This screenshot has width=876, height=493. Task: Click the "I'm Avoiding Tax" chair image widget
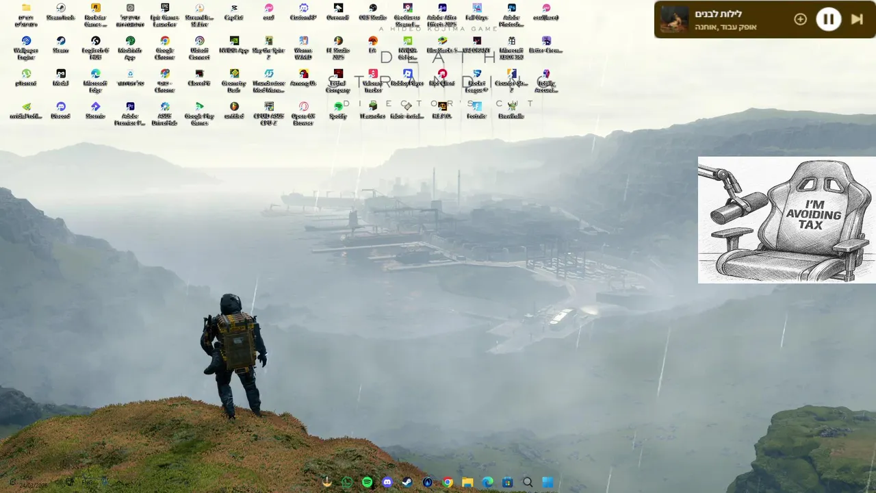787,220
